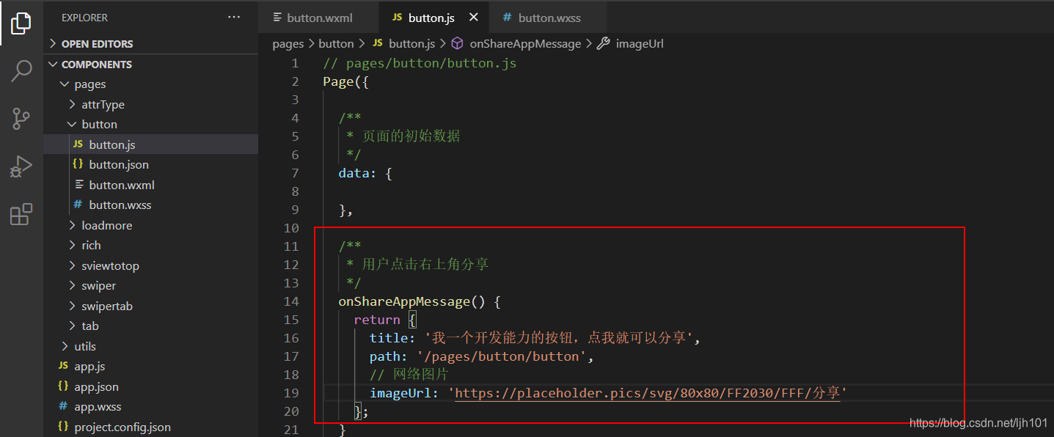Click the braces icon beside project.config.json

[62, 427]
